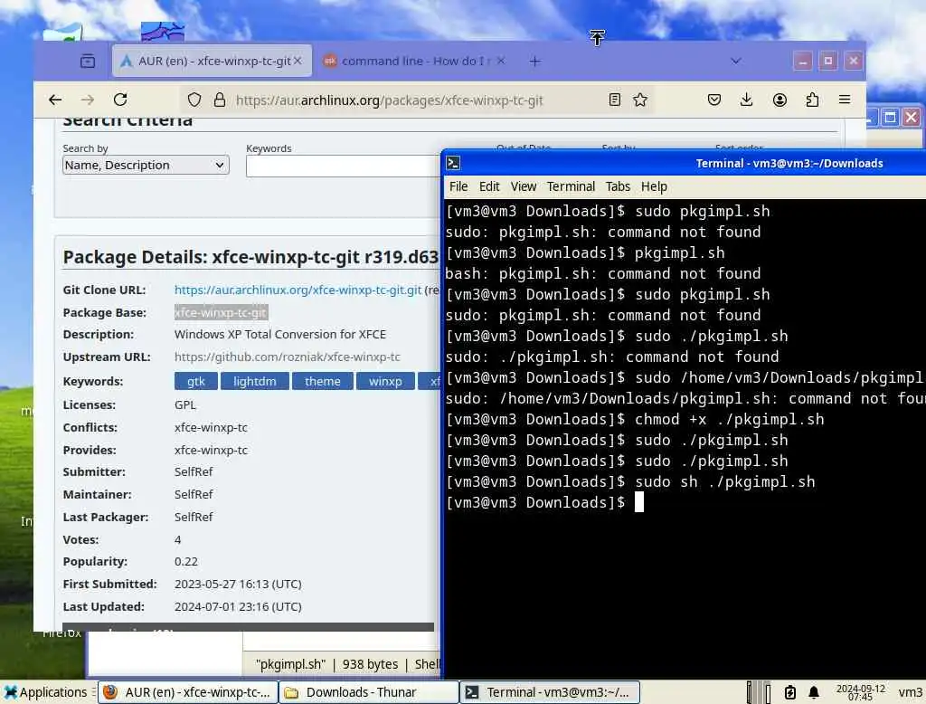This screenshot has height=704, width=926.
Task: Switch to the AUR Firefox taskbar button
Action: pos(188,692)
